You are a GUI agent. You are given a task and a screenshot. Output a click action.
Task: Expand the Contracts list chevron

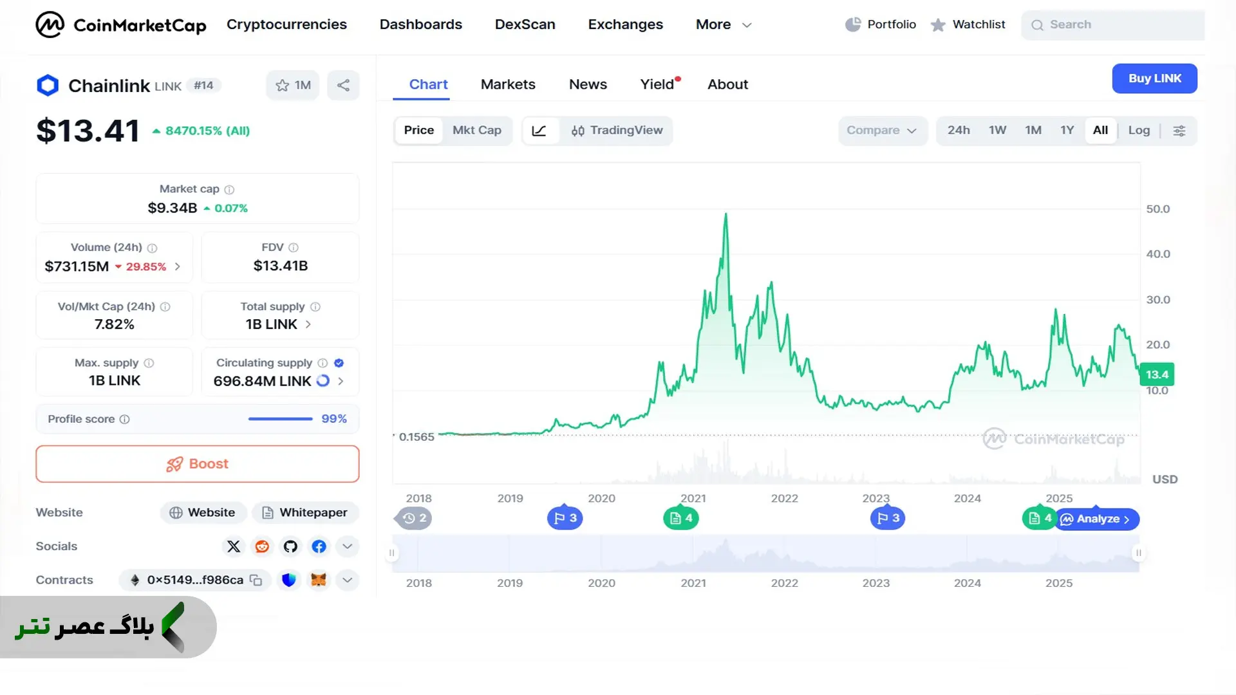coord(347,580)
